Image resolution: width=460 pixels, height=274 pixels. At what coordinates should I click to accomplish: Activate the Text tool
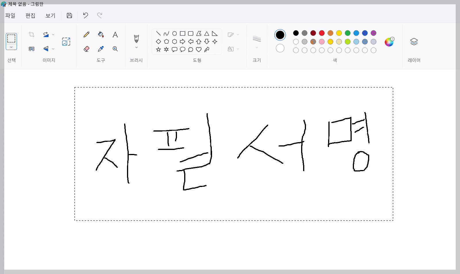point(115,34)
